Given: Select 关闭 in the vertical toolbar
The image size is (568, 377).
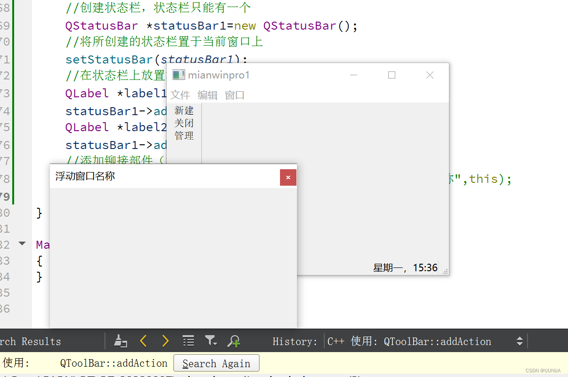Looking at the screenshot, I should 184,123.
